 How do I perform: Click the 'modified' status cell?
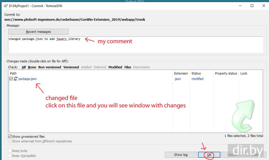pyautogui.click(x=198, y=79)
